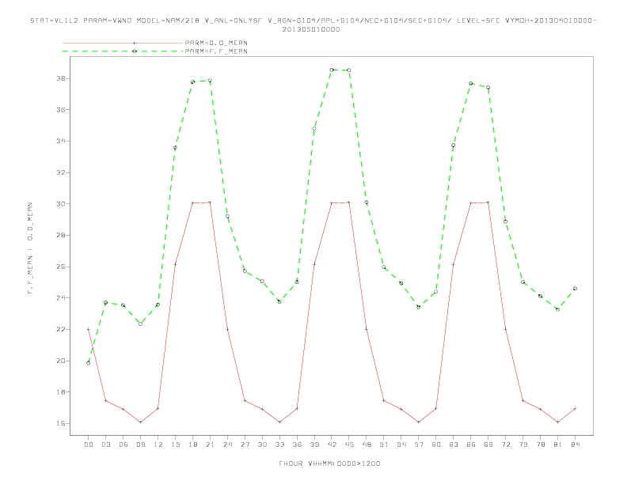Select red O.O_MEAN plus marker at hour 57
Screen dimensions: 627x484
click(x=419, y=422)
